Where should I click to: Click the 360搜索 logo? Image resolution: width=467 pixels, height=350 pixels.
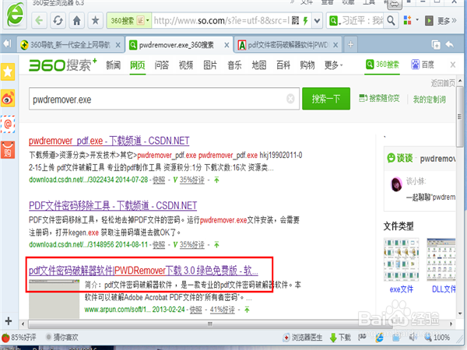[x=62, y=65]
